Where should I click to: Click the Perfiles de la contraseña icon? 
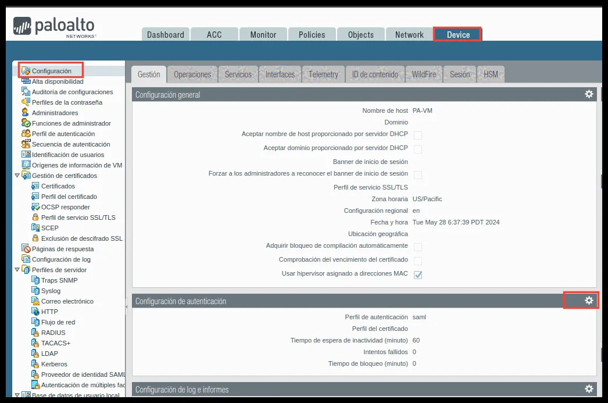[26, 102]
